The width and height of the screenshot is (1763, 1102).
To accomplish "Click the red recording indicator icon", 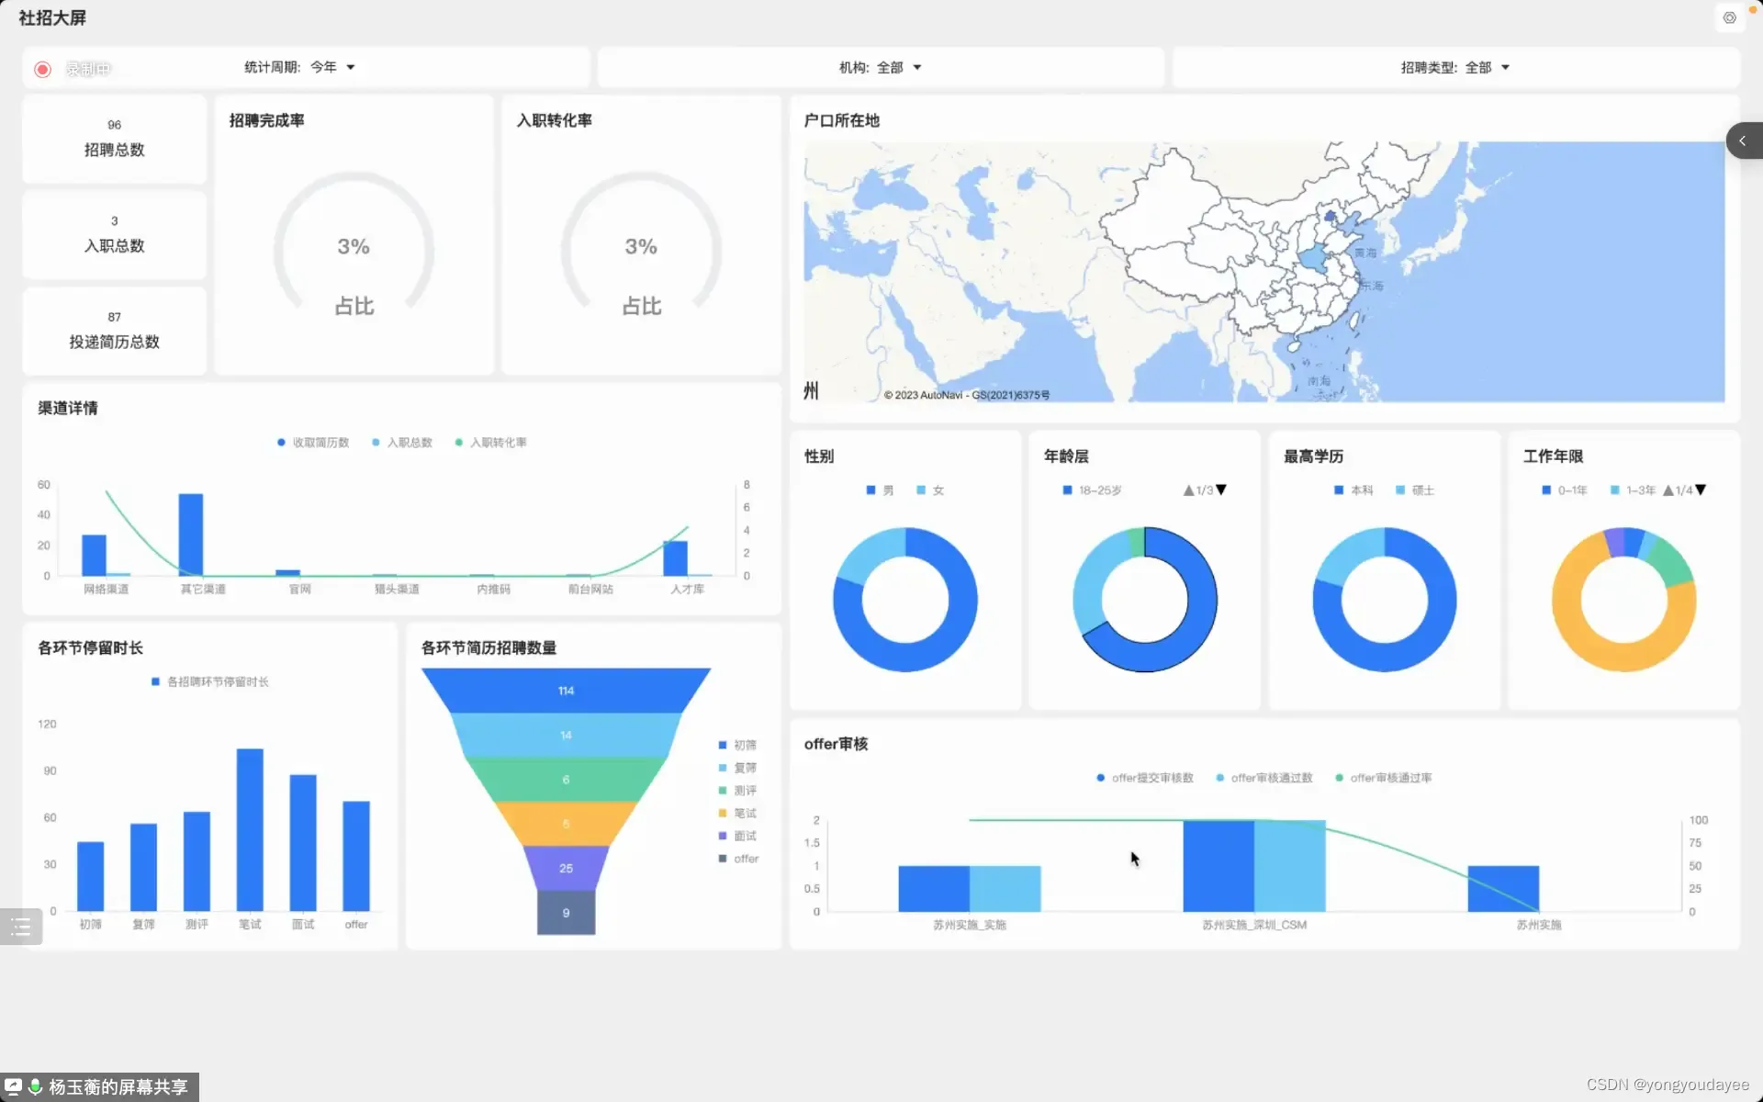I will pyautogui.click(x=42, y=69).
